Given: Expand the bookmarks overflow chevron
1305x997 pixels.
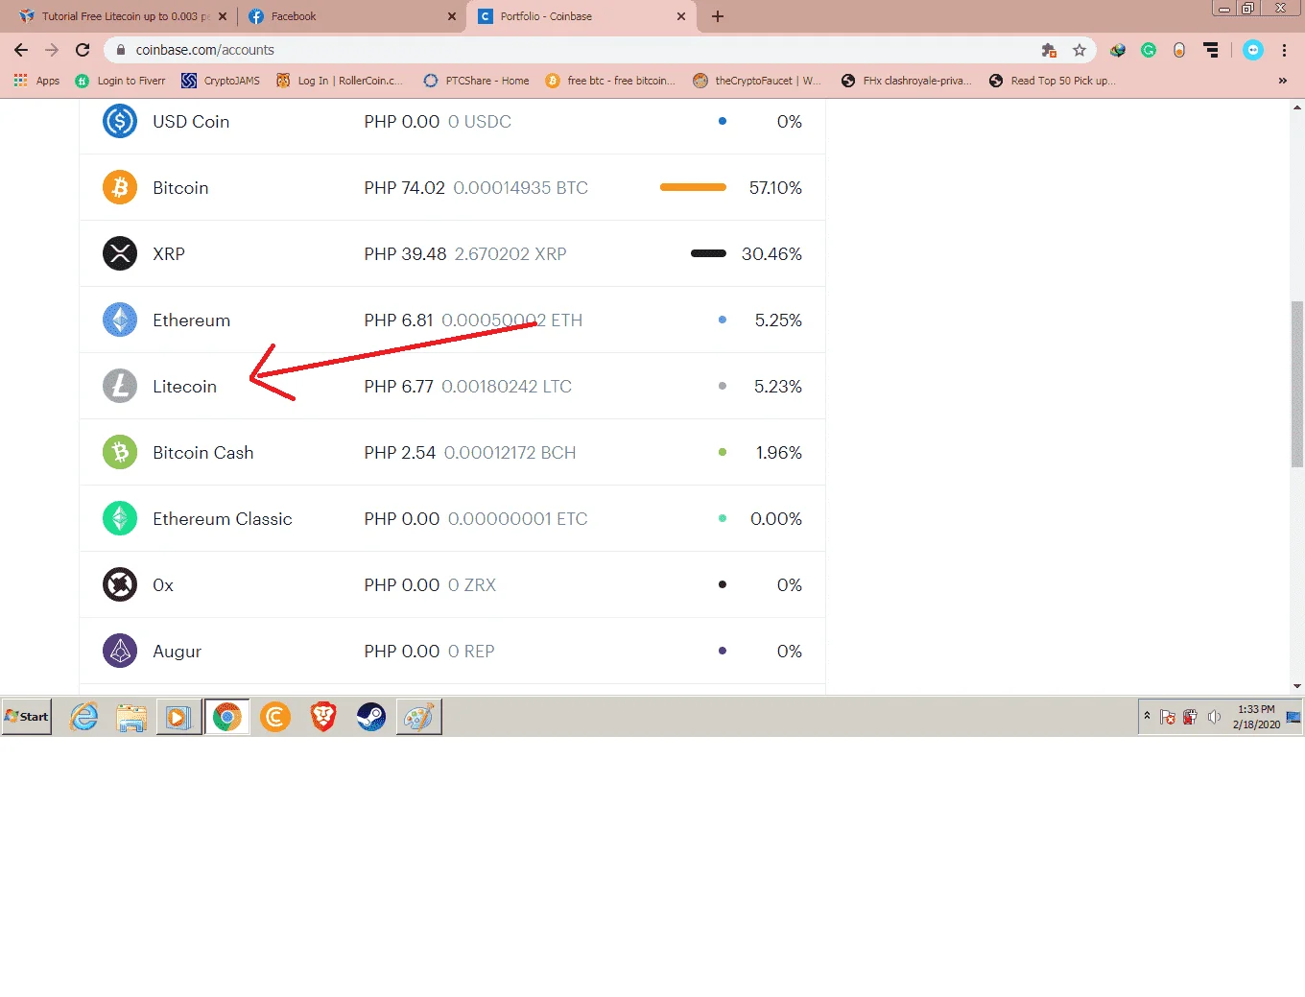Looking at the screenshot, I should point(1283,81).
